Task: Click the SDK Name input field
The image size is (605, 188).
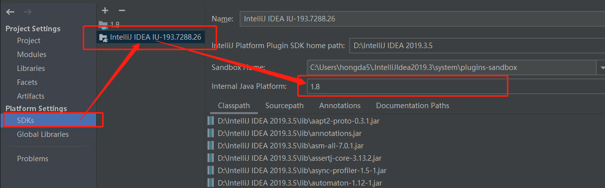Action: 422,19
